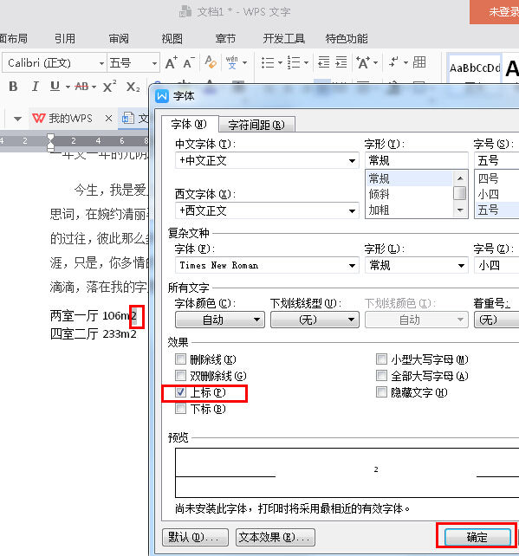
Task: Open the Times New Roman font dropdown
Action: [267, 265]
